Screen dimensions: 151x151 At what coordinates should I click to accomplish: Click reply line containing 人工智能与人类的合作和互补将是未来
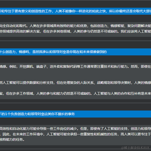[75, 93]
